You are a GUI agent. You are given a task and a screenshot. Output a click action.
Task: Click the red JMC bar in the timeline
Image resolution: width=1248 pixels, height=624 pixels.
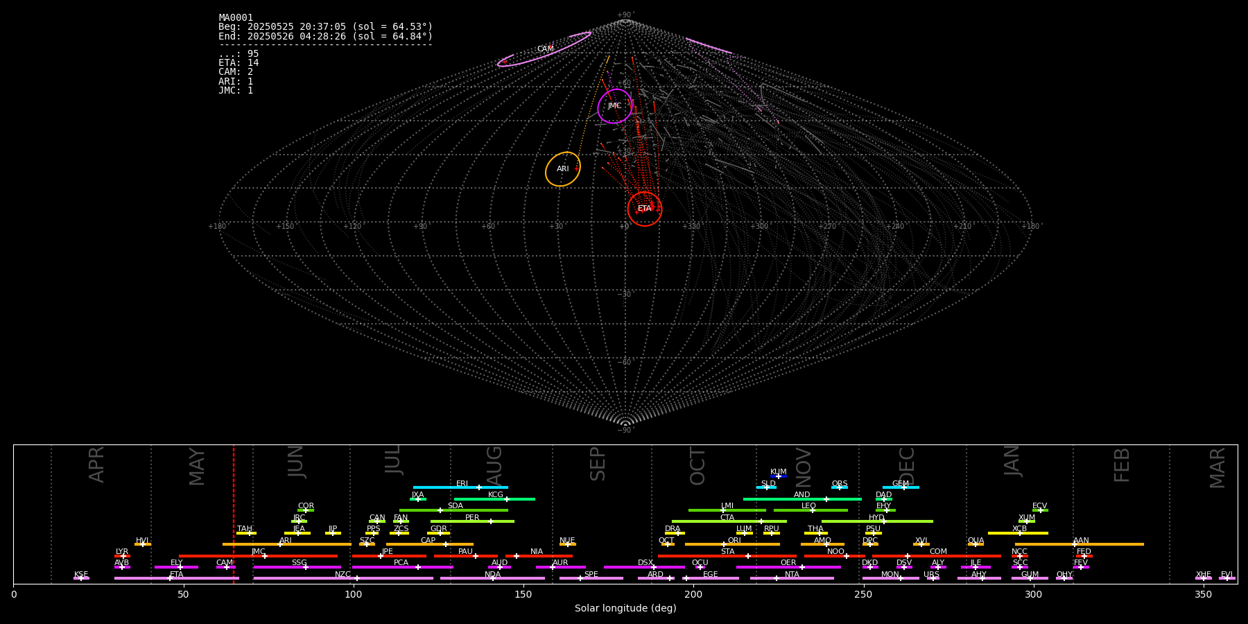(x=258, y=555)
